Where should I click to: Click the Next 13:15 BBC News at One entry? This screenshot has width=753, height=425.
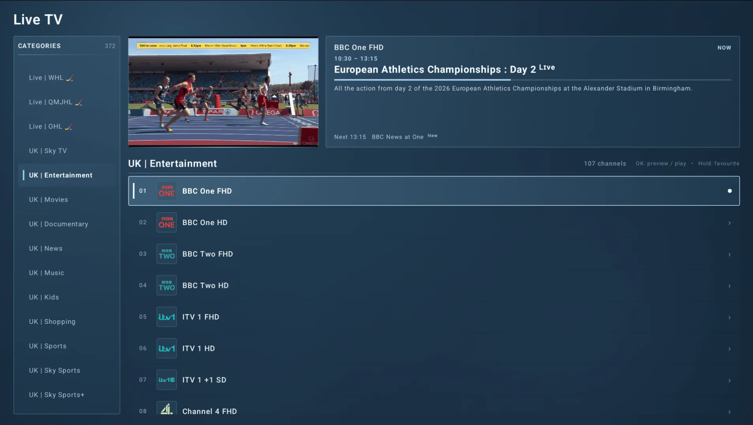click(x=385, y=137)
